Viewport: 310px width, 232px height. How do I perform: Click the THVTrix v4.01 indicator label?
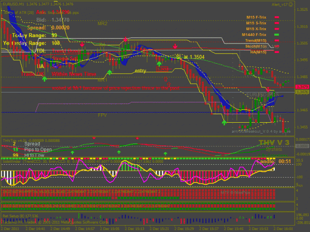pos(31,140)
